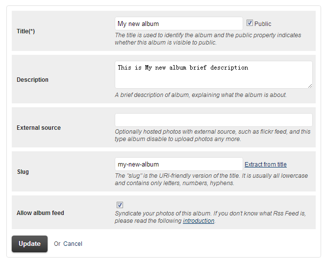Open the Rss Feed introduction link
This screenshot has width=326, height=262.
(199, 221)
